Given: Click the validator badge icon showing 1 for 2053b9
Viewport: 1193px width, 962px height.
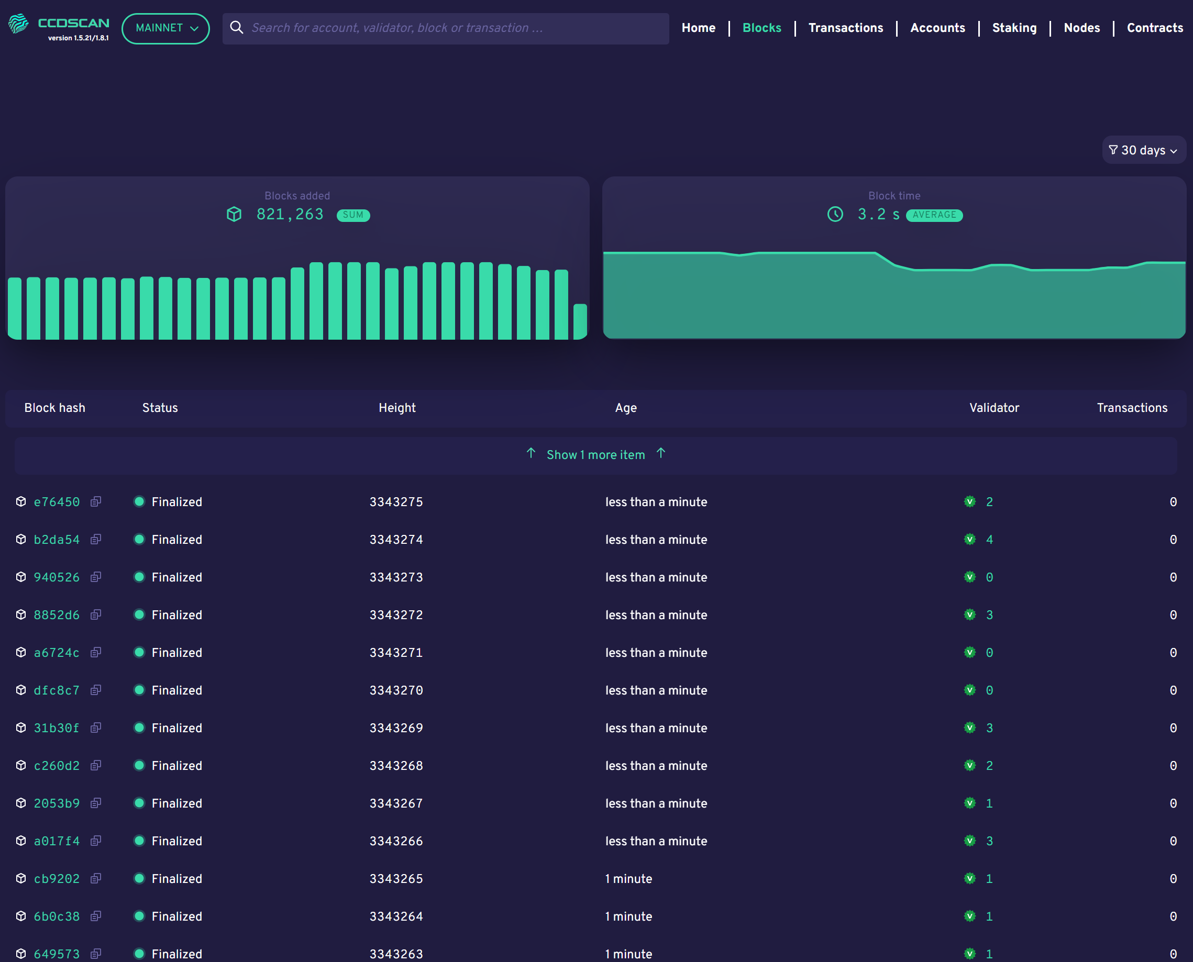Looking at the screenshot, I should (x=970, y=803).
